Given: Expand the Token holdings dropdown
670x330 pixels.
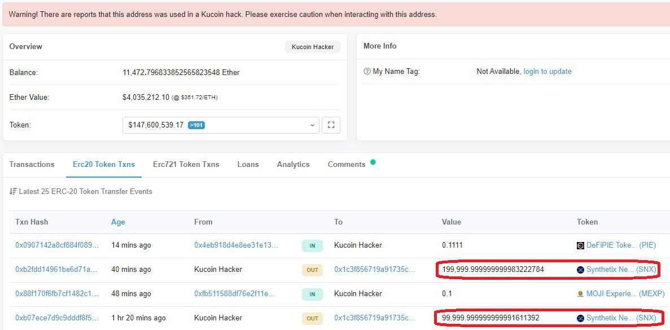Looking at the screenshot, I should 221,125.
